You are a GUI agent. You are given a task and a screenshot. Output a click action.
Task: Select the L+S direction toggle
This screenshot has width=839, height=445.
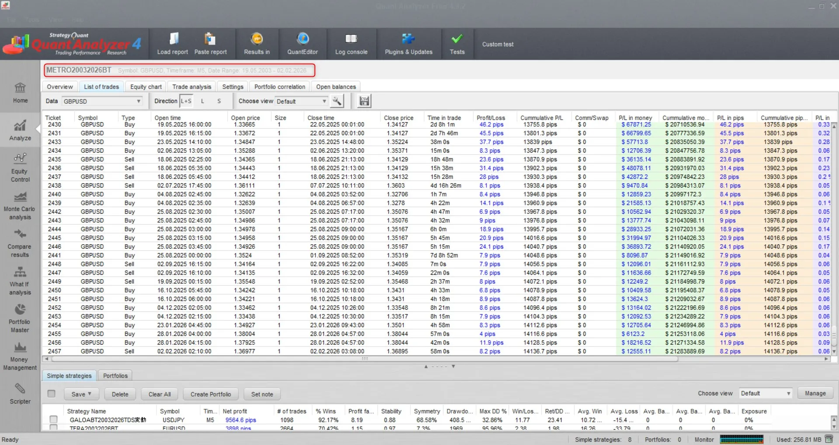[x=186, y=101]
